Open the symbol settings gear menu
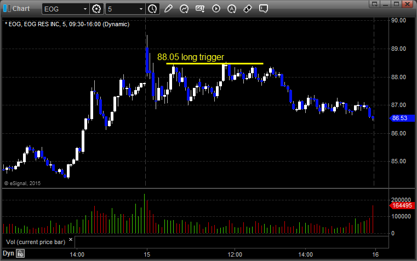Viewport: 417px width, 261px height. click(x=96, y=9)
